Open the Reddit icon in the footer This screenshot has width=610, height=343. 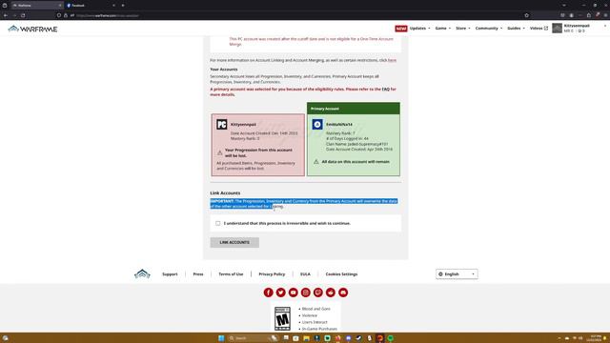pyautogui.click(x=331, y=293)
